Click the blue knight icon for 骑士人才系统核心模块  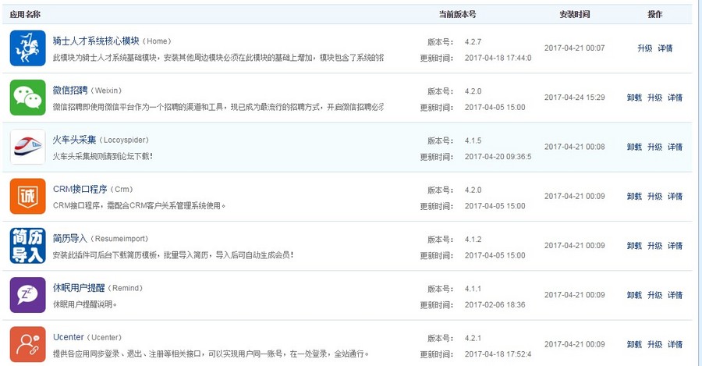pos(28,48)
